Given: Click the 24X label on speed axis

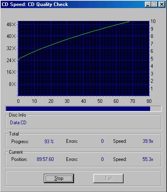Looking at the screenshot, I should (11, 61).
